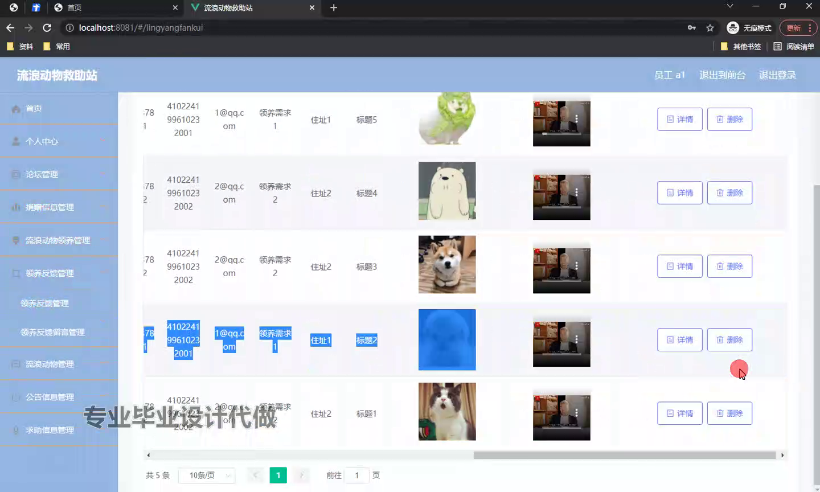Screen dimensions: 820x492
Task: Select page 1 in pagination
Action: [x=278, y=475]
